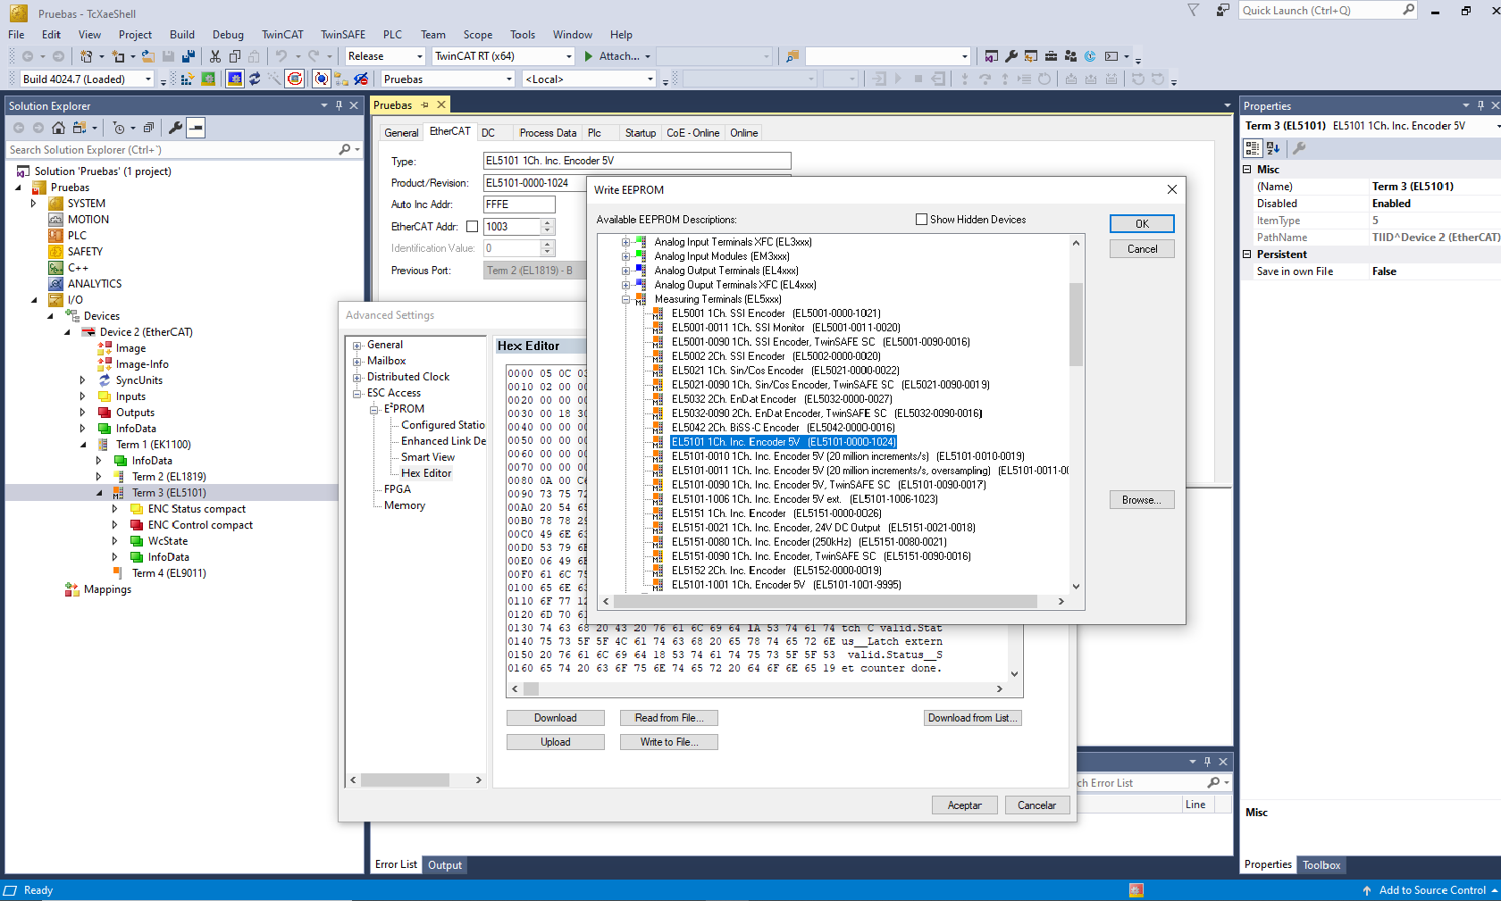Click the toolbox briefcase icon in top toolbar
This screenshot has width=1501, height=901.
(1052, 56)
